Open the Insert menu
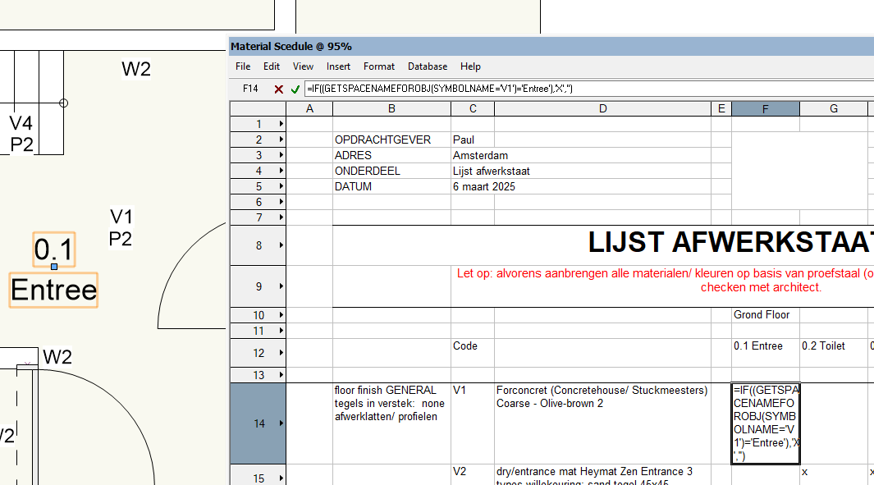The height and width of the screenshot is (485, 874). click(338, 66)
